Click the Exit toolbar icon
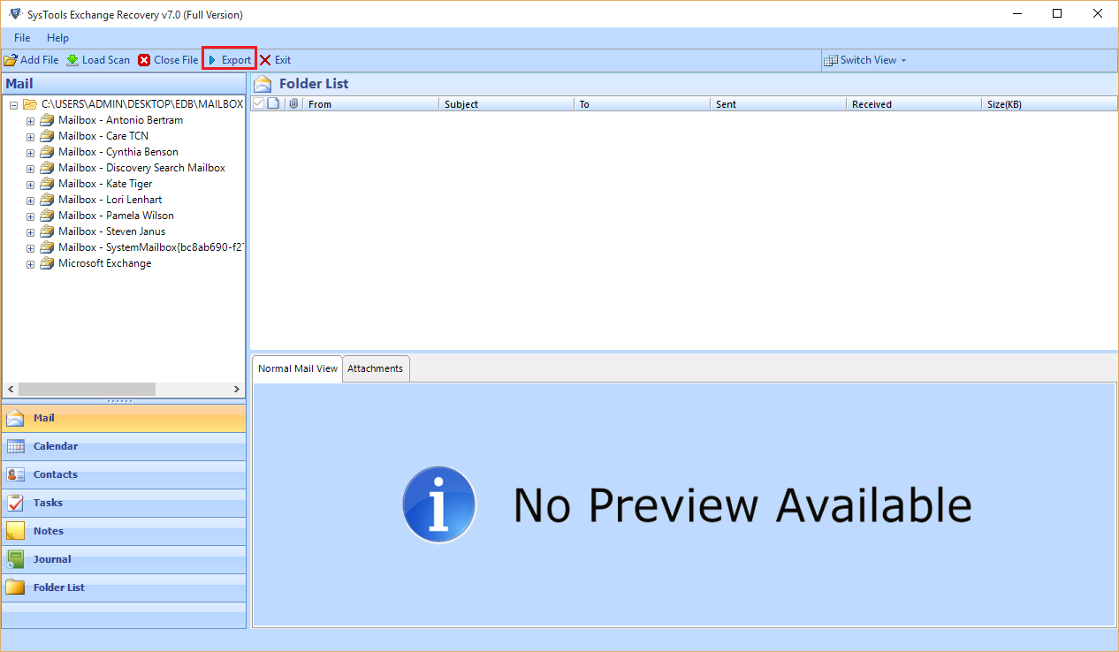Viewport: 1119px width, 652px height. coord(265,60)
